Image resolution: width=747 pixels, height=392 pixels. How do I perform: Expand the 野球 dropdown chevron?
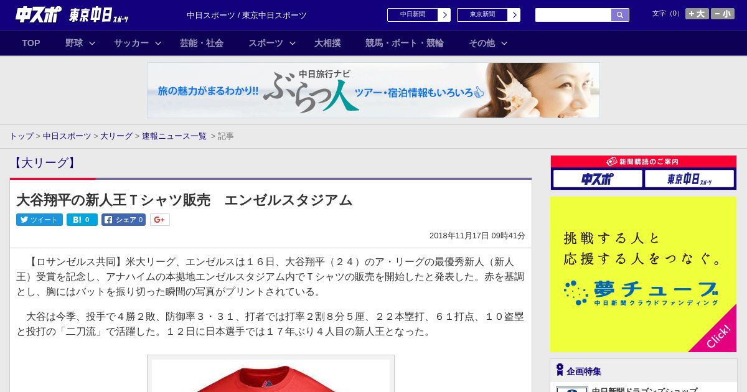(x=92, y=43)
